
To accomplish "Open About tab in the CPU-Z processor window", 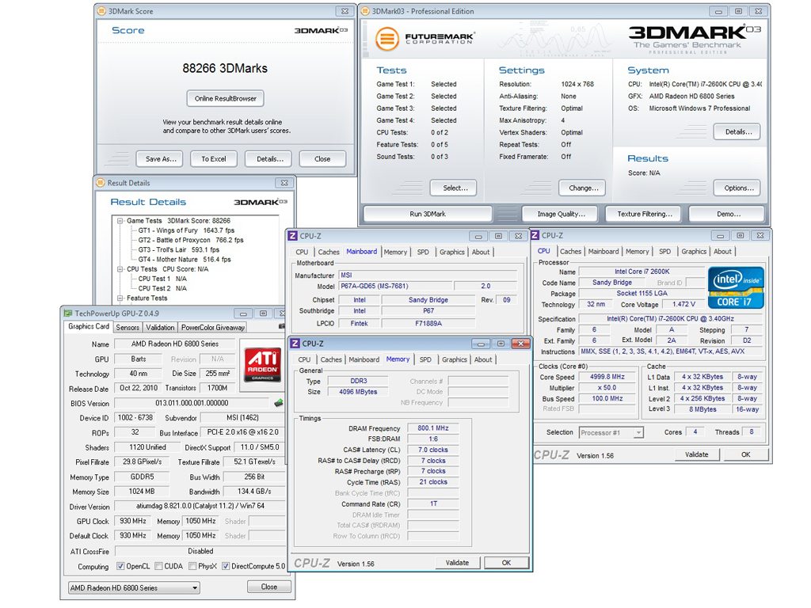I will click(x=722, y=251).
